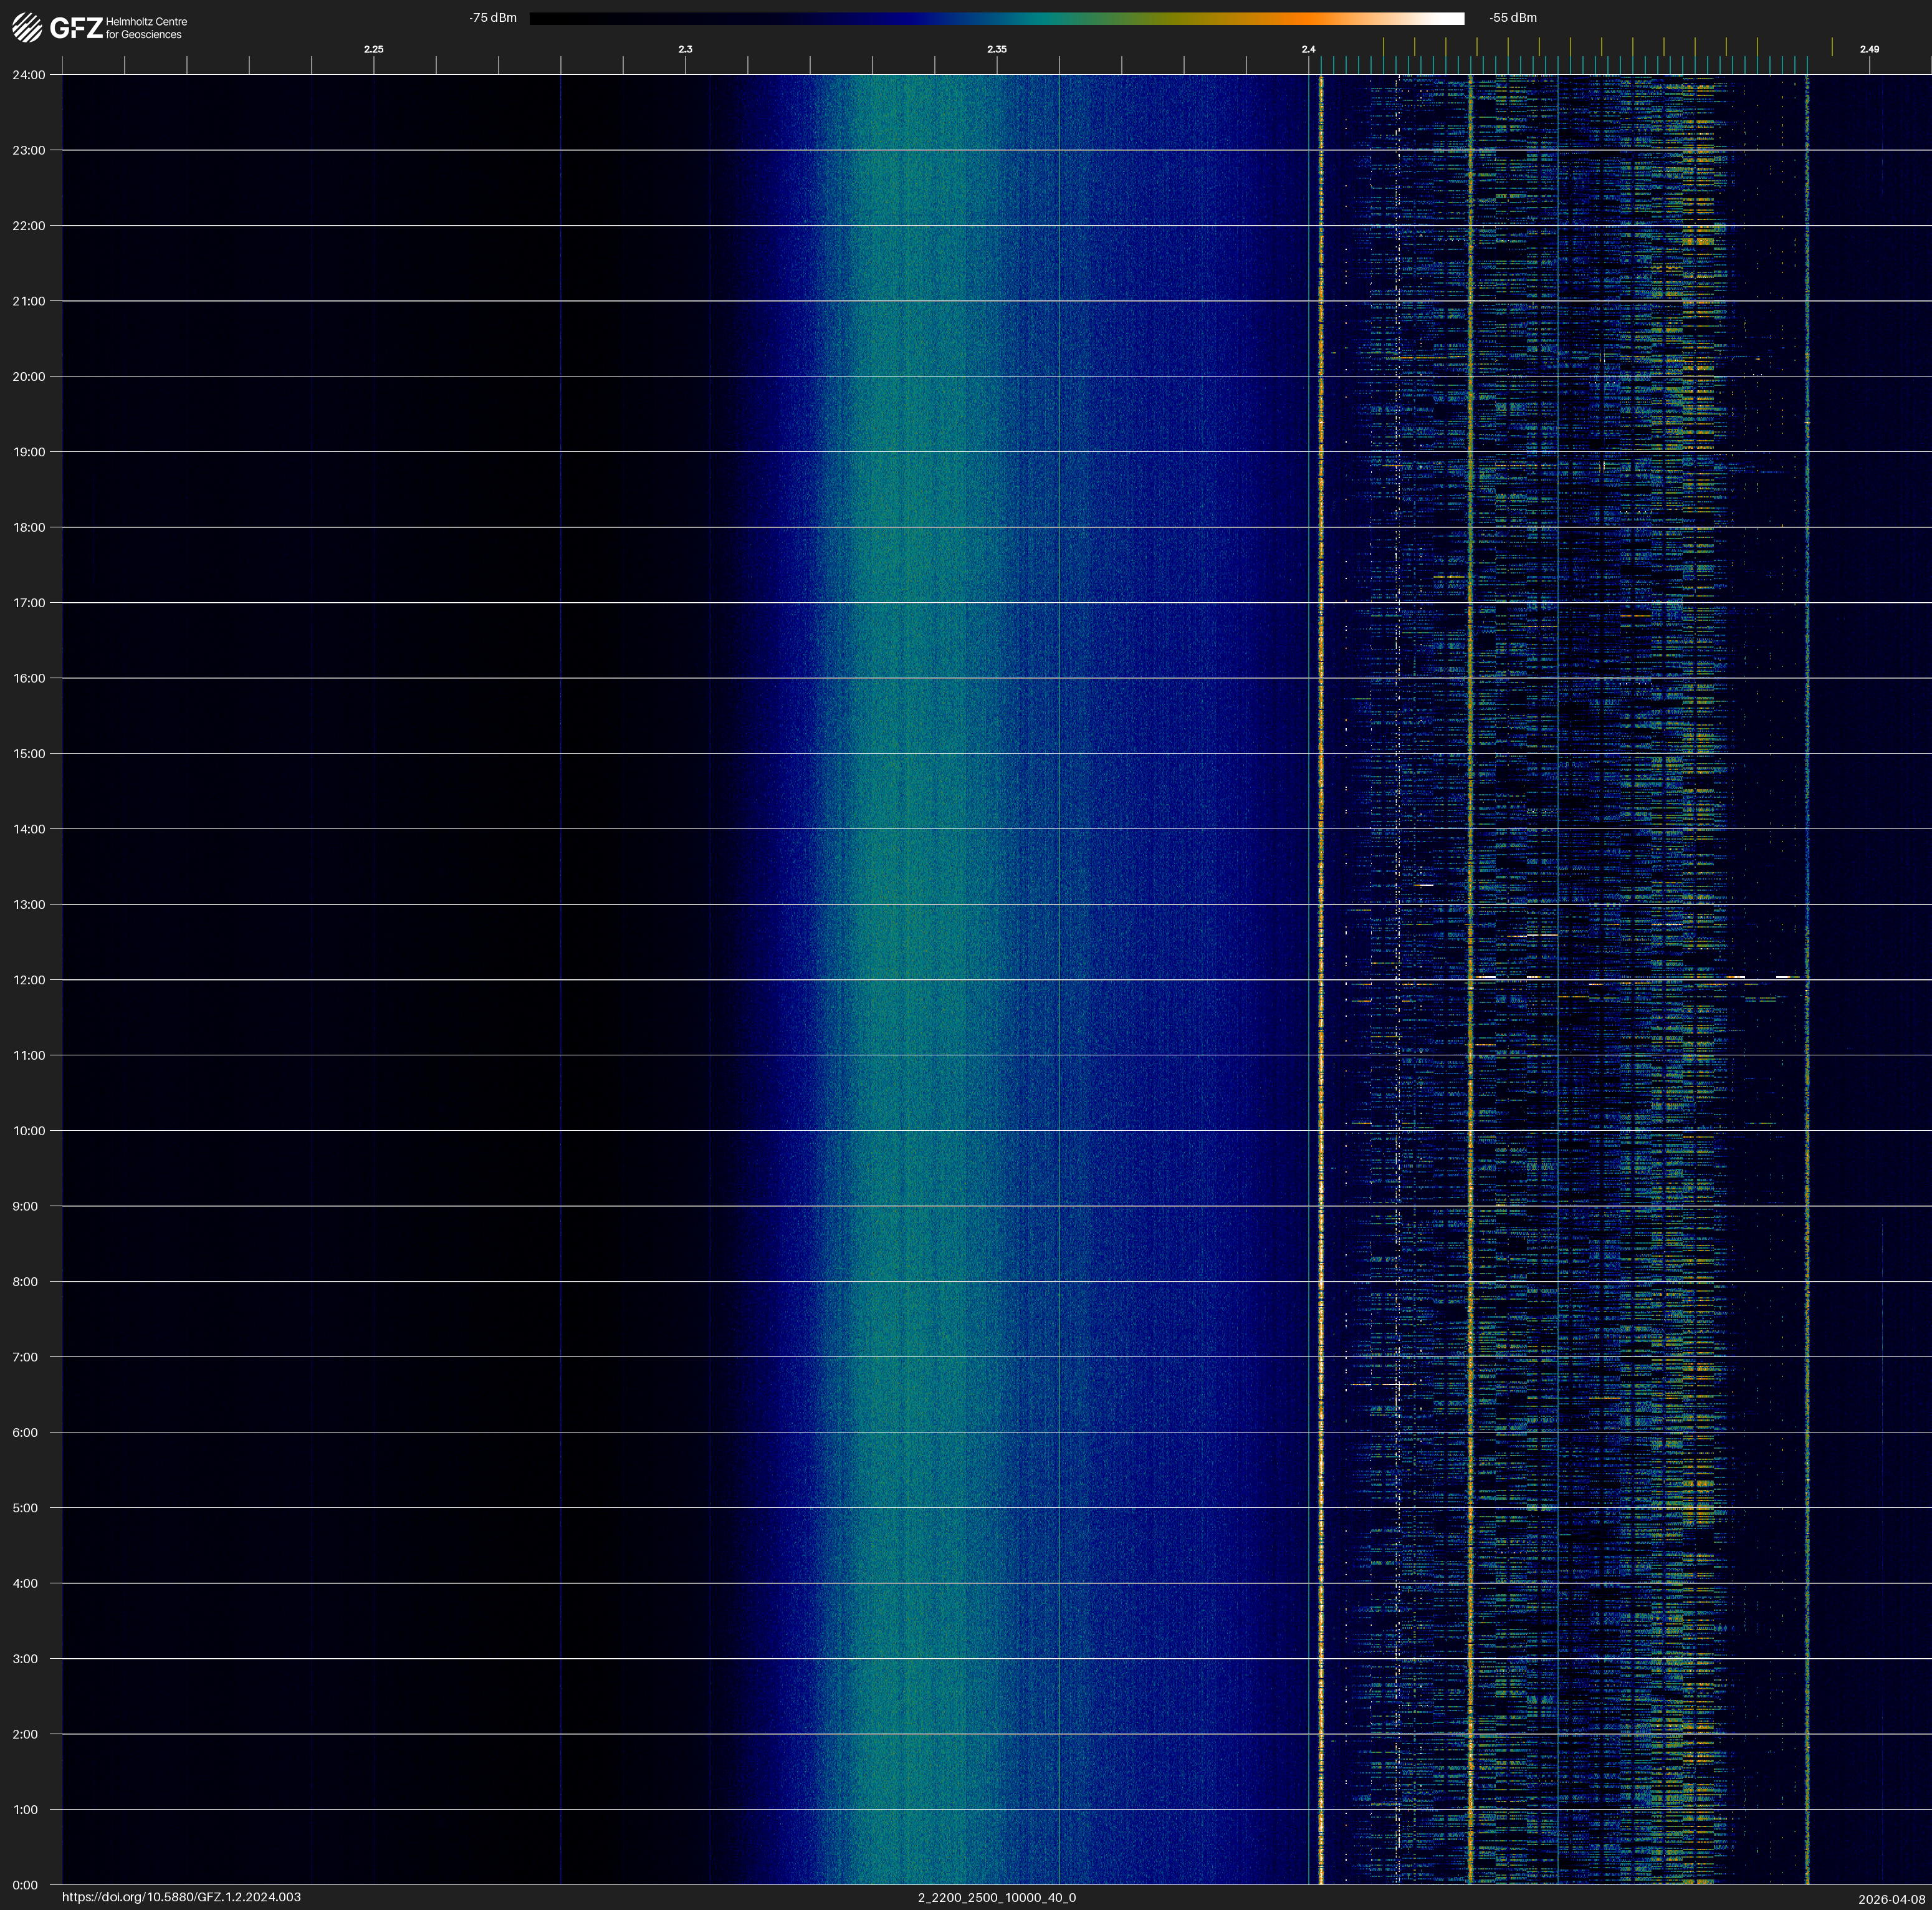This screenshot has height=1910, width=1932.
Task: Click the 12:00 time axis label
Action: (29, 980)
